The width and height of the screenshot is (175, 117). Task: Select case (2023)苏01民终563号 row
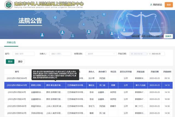[17, 113]
